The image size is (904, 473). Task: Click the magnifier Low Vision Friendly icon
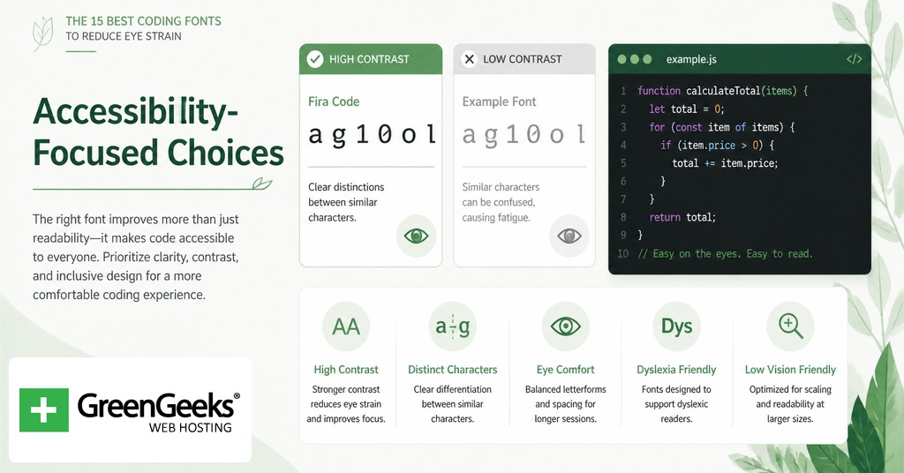tap(790, 327)
